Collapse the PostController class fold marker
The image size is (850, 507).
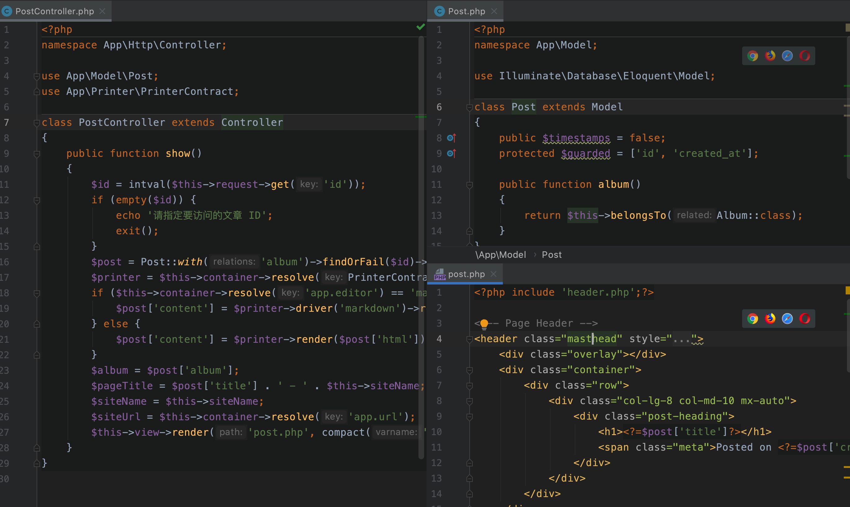[37, 123]
